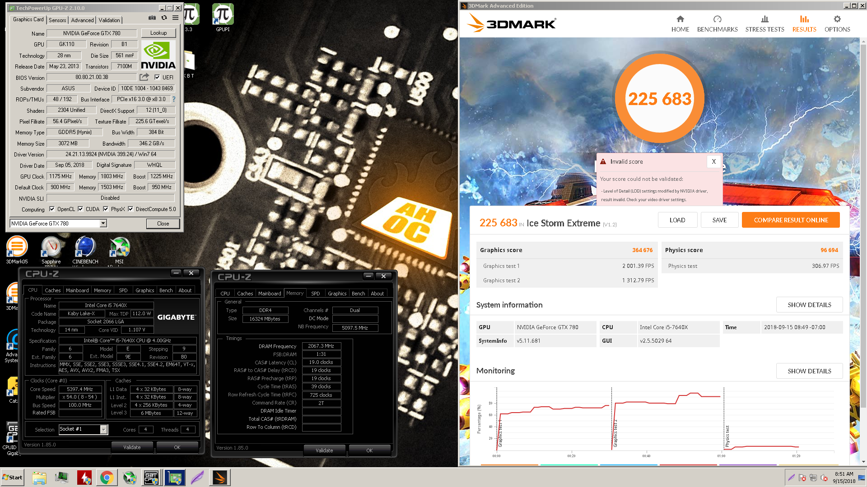Click the muted volume tray icon
867x487 pixels.
click(x=824, y=478)
